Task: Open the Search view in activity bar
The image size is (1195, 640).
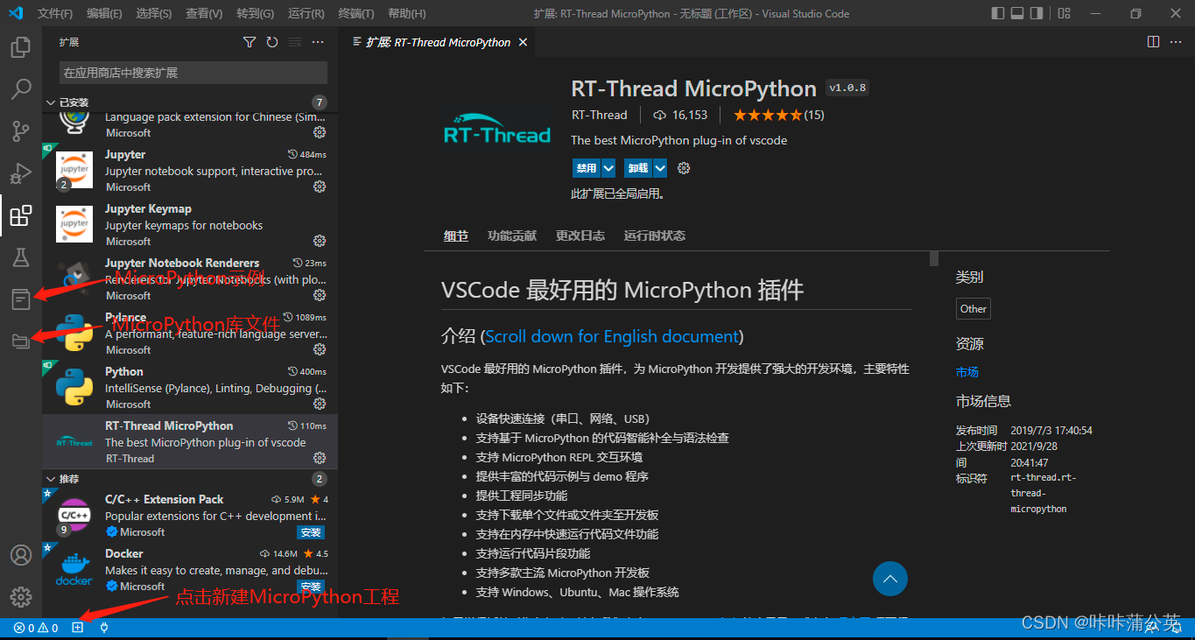Action: click(20, 88)
